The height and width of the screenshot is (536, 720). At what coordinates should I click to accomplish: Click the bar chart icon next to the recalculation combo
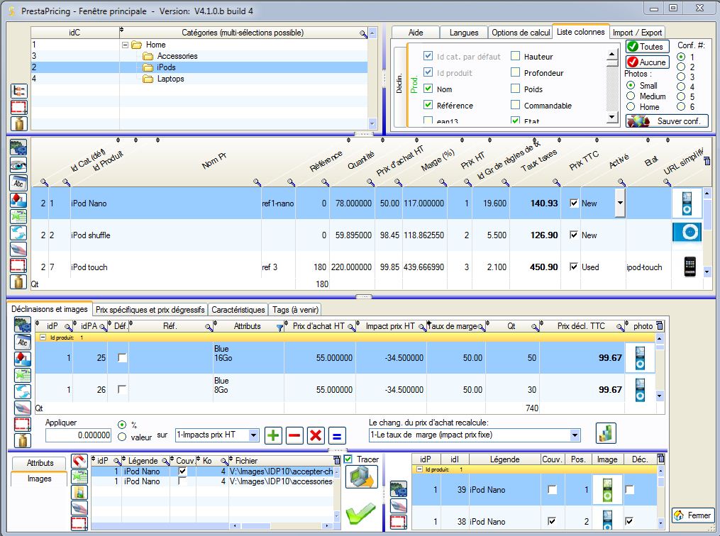point(606,433)
